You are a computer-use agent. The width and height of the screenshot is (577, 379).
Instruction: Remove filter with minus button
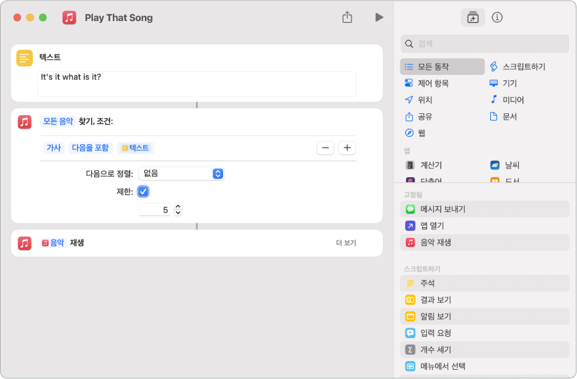325,148
